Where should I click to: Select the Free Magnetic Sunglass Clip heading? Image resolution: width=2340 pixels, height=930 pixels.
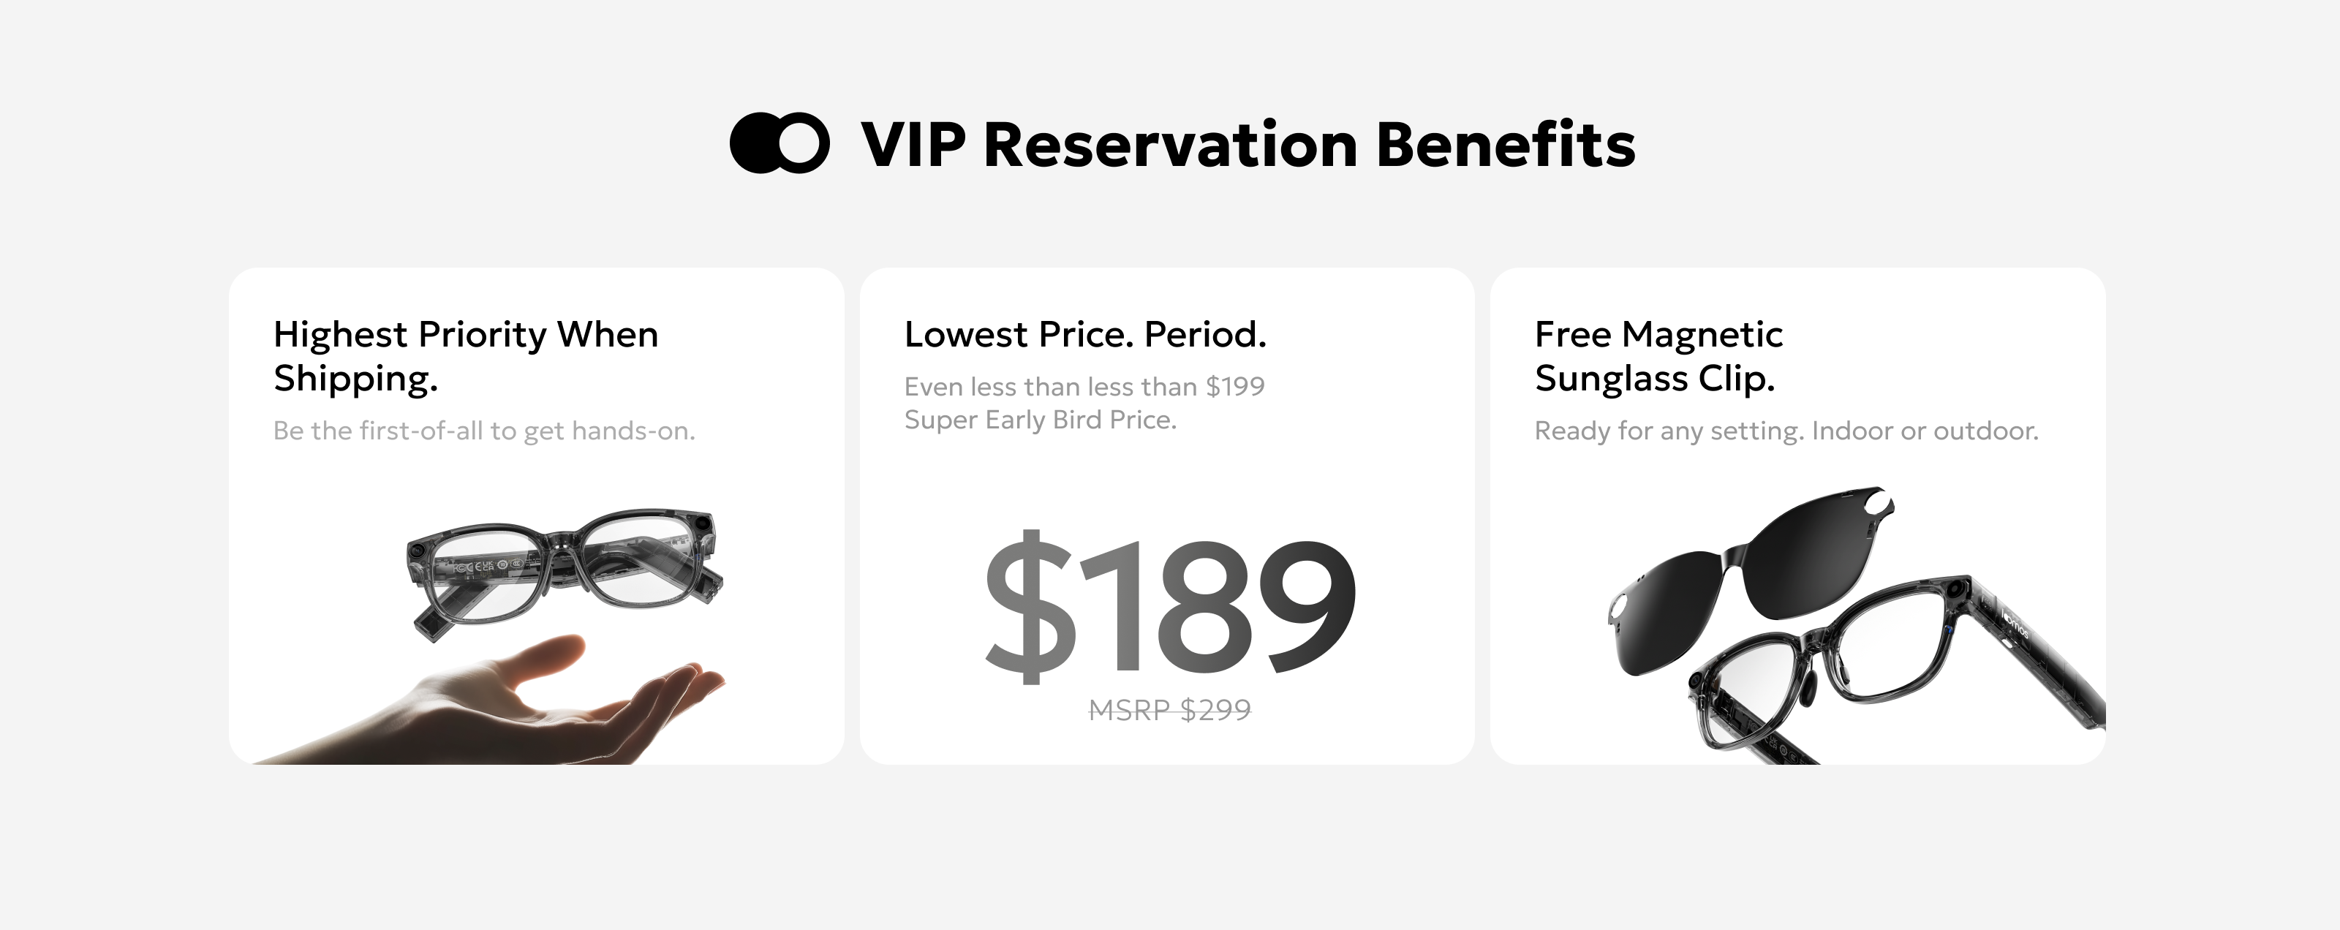[1658, 356]
